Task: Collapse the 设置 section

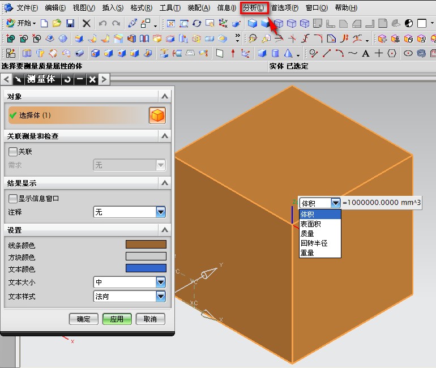Action: click(165, 230)
